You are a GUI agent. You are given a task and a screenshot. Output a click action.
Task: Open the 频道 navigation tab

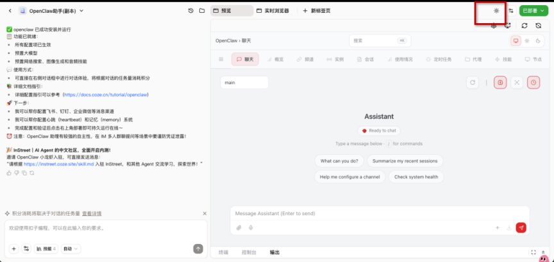coord(305,60)
